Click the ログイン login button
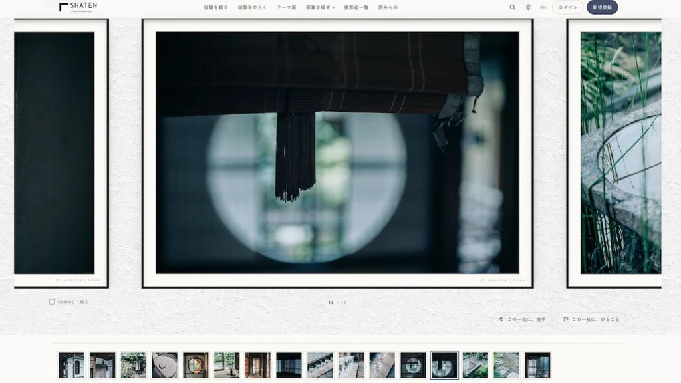This screenshot has height=383, width=681. pyautogui.click(x=568, y=7)
